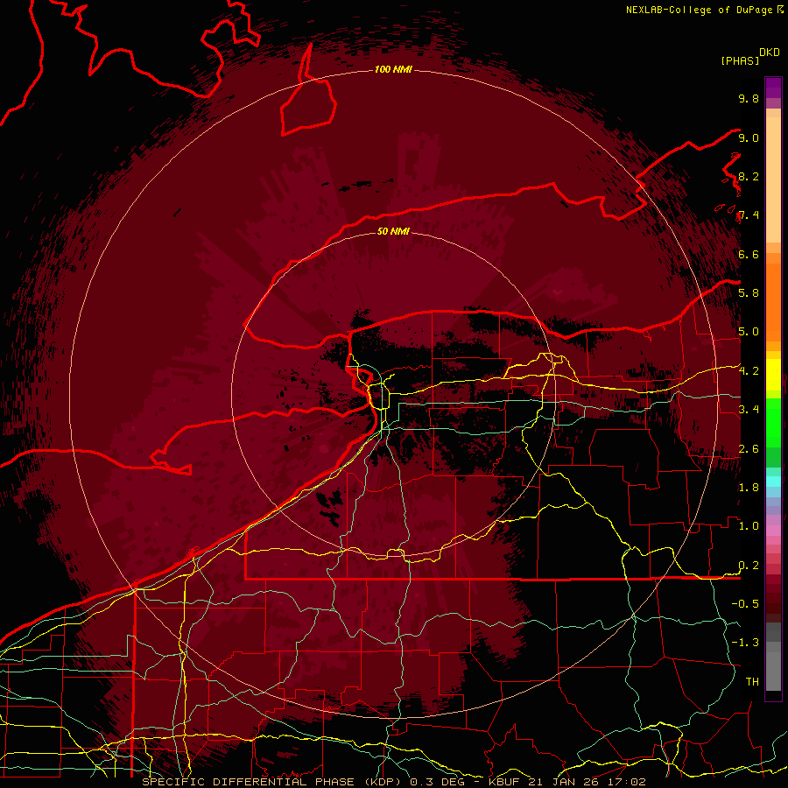
Task: Click the 0.2 value on color scale
Action: (x=749, y=565)
